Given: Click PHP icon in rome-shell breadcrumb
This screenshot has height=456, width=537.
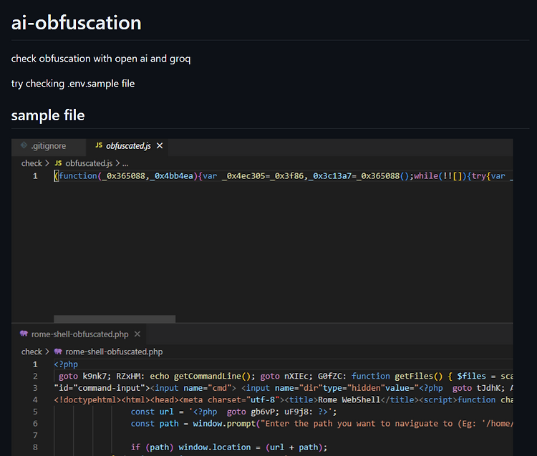Looking at the screenshot, I should [x=58, y=351].
